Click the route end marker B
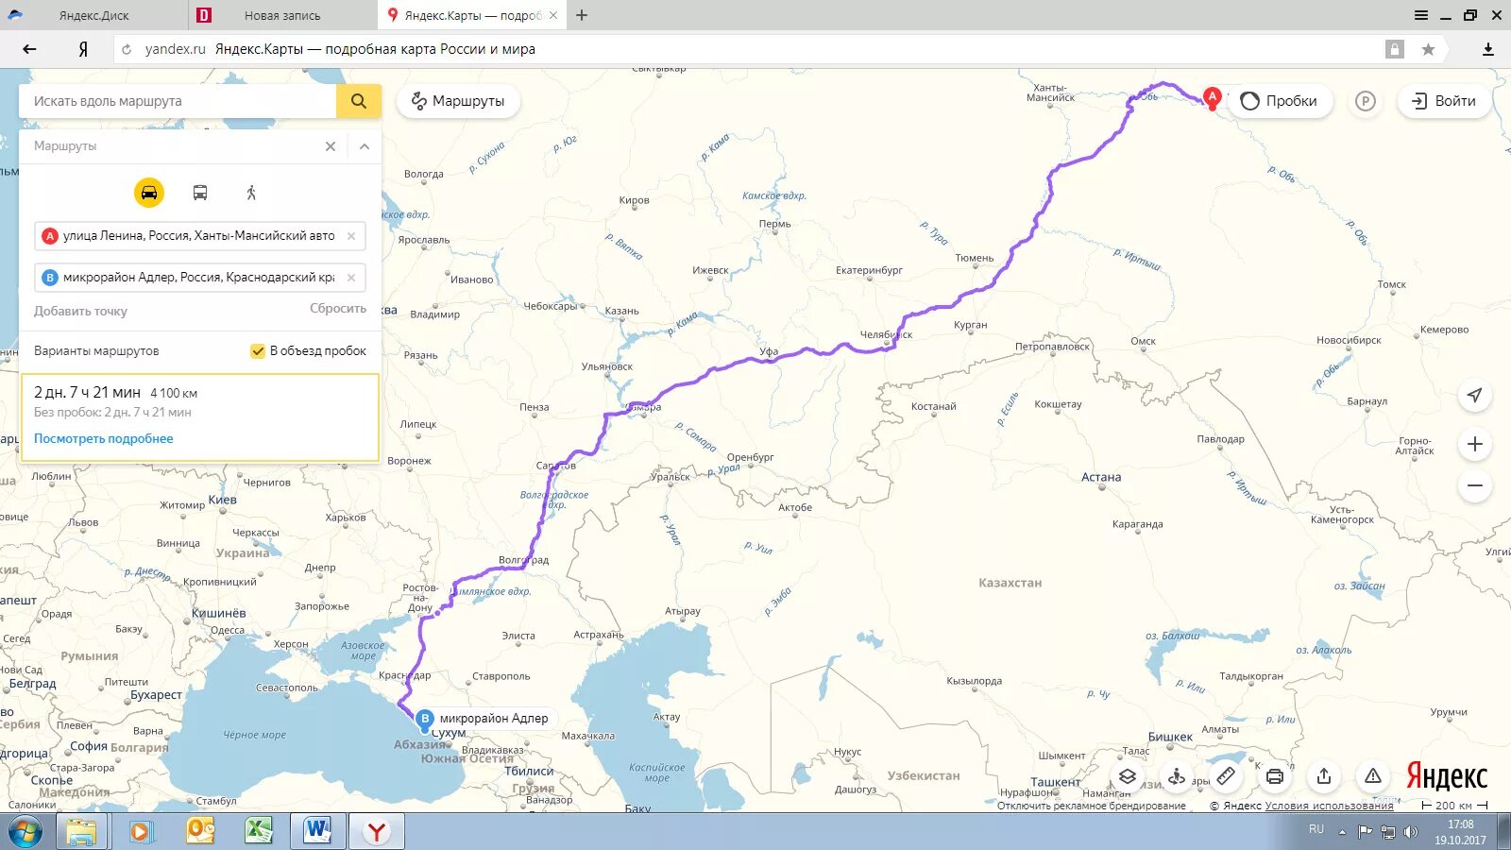The width and height of the screenshot is (1511, 850). 425,719
